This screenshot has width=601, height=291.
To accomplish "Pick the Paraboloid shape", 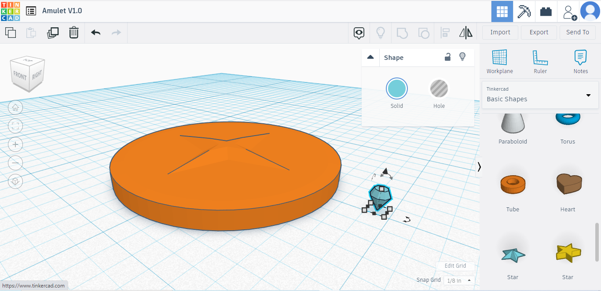I will click(x=513, y=123).
